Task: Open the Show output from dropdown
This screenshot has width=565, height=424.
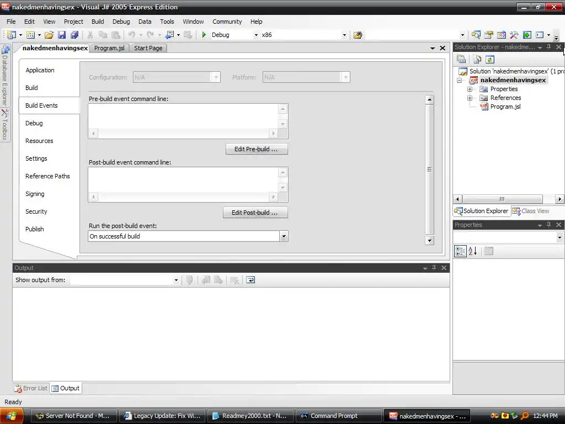Action: click(x=176, y=280)
